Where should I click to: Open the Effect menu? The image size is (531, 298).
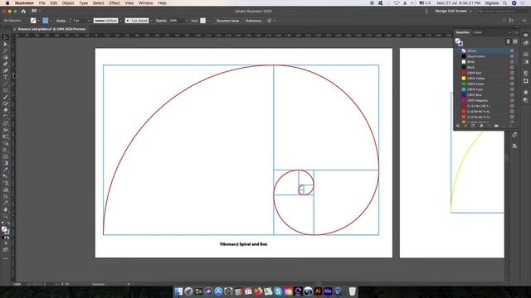tap(114, 3)
